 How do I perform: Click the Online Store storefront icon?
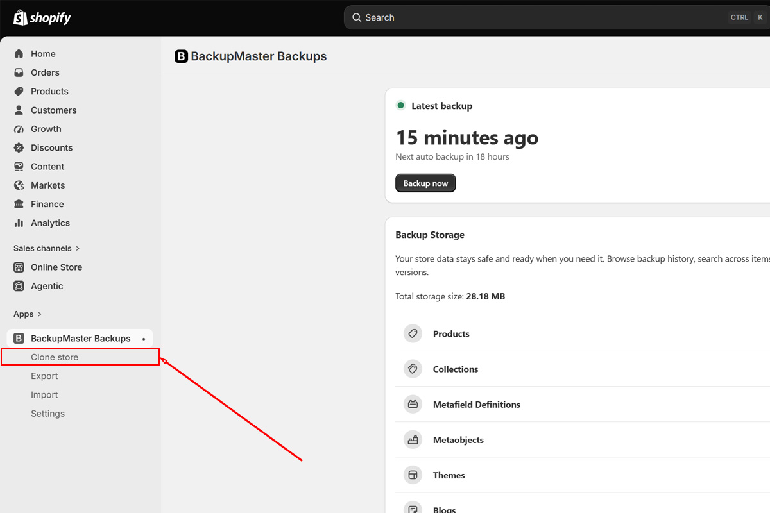(x=19, y=267)
